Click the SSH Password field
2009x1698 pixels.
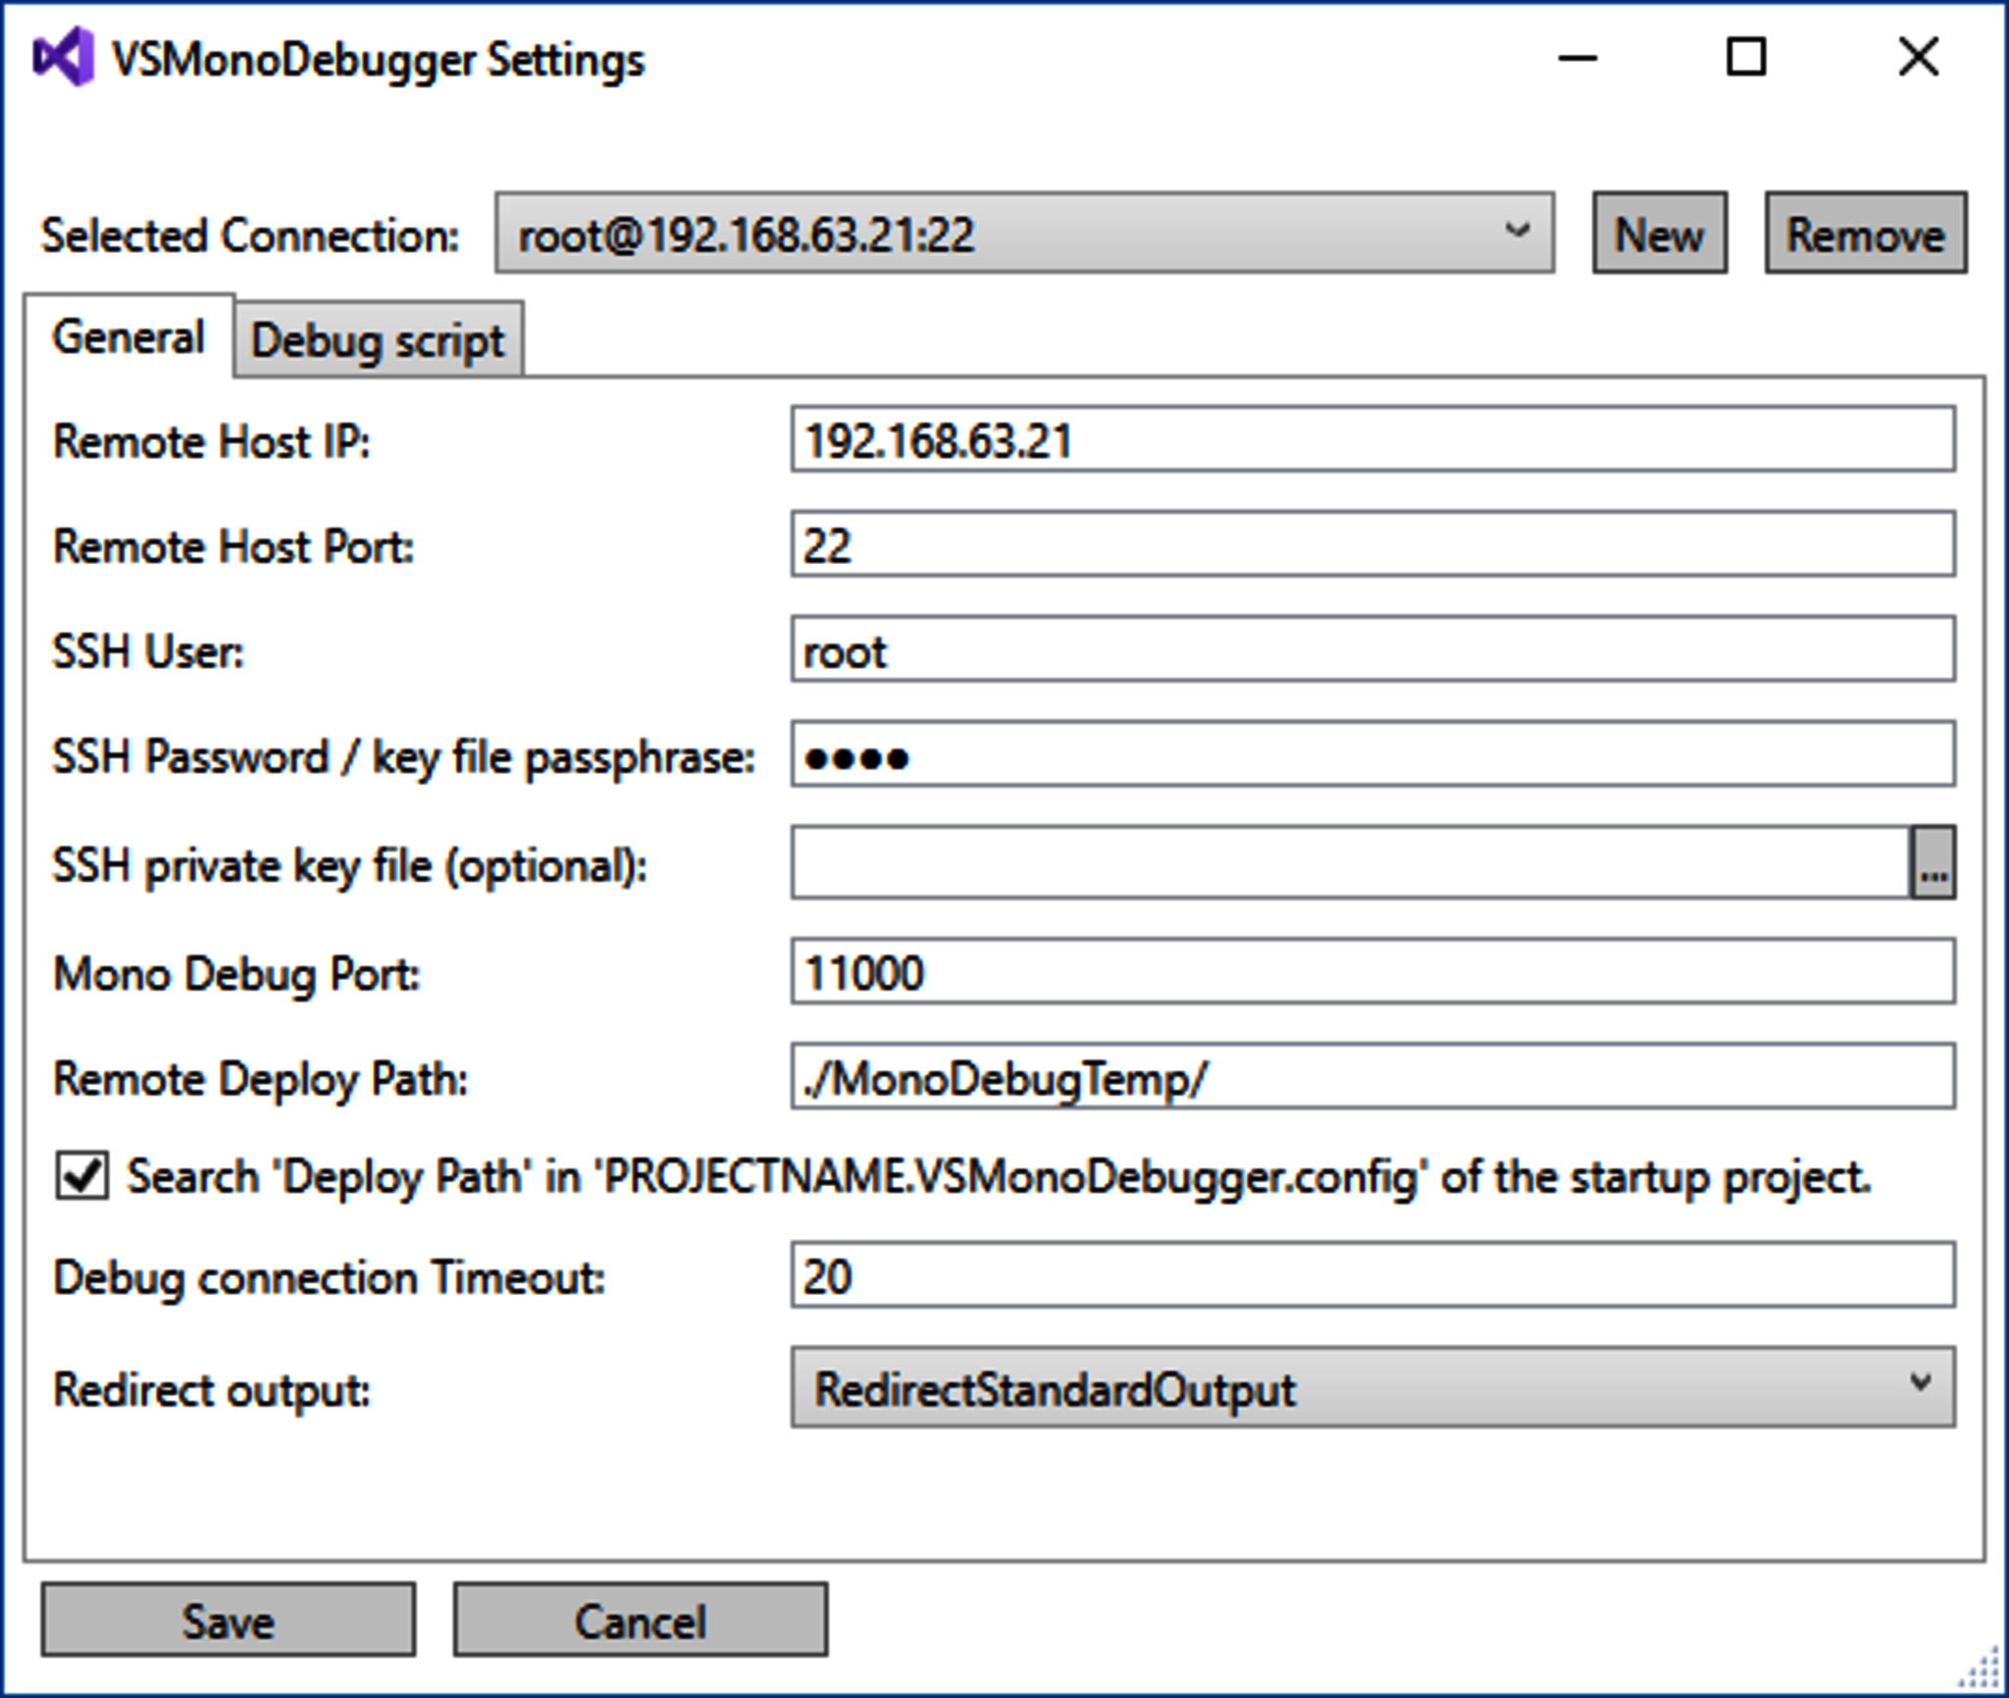1372,754
